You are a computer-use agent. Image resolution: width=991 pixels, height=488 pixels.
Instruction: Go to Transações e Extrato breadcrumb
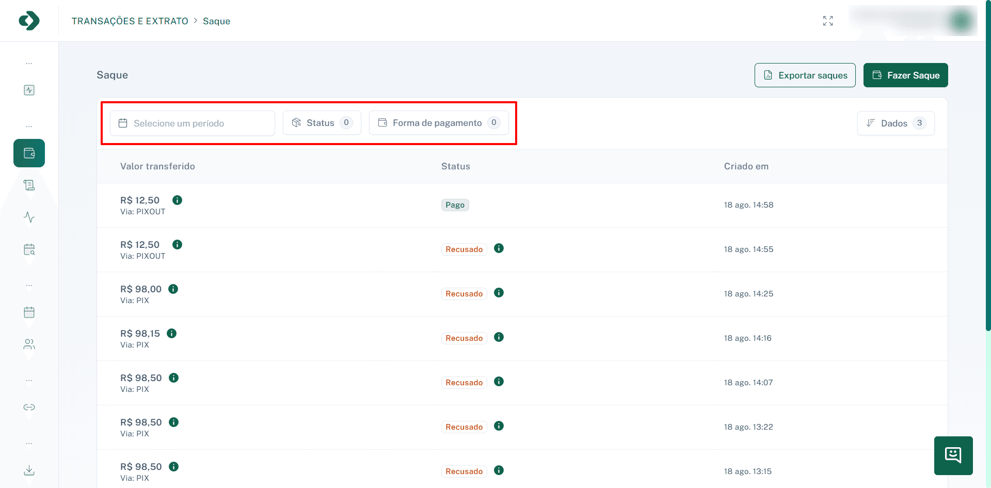point(130,21)
